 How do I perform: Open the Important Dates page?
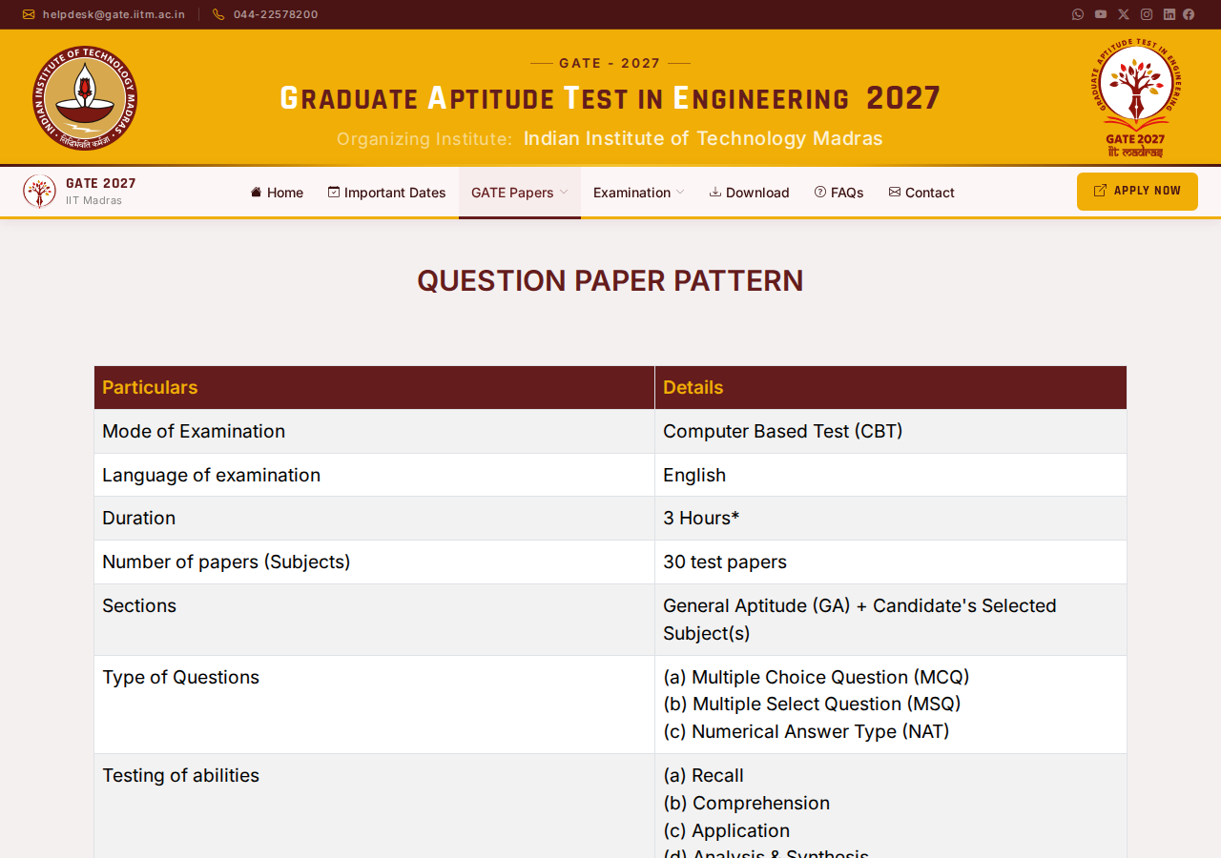387,193
